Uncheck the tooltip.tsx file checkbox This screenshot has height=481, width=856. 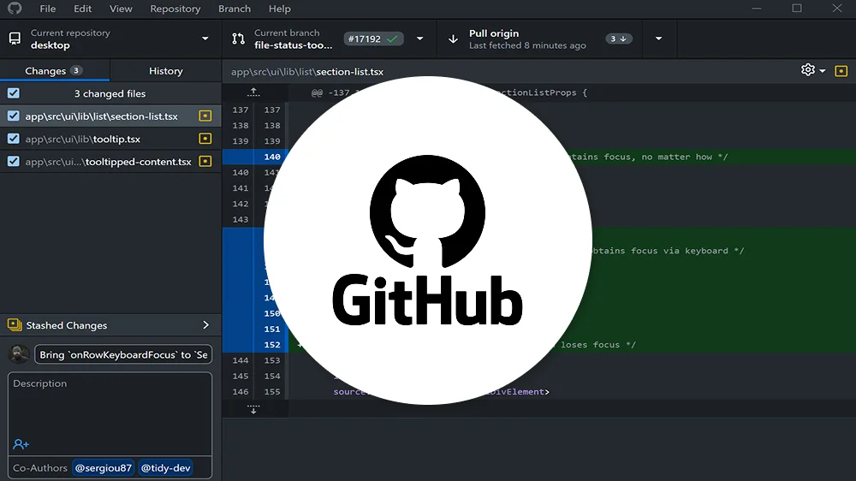tap(14, 139)
